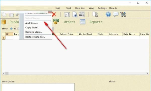151x91 pixels.
Task: Click the ID cell in row 1
Action: (x=9, y=38)
